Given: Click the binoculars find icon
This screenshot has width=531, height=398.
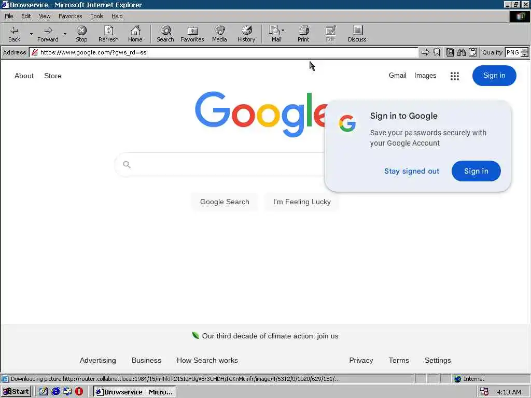Looking at the screenshot, I should coord(461,52).
